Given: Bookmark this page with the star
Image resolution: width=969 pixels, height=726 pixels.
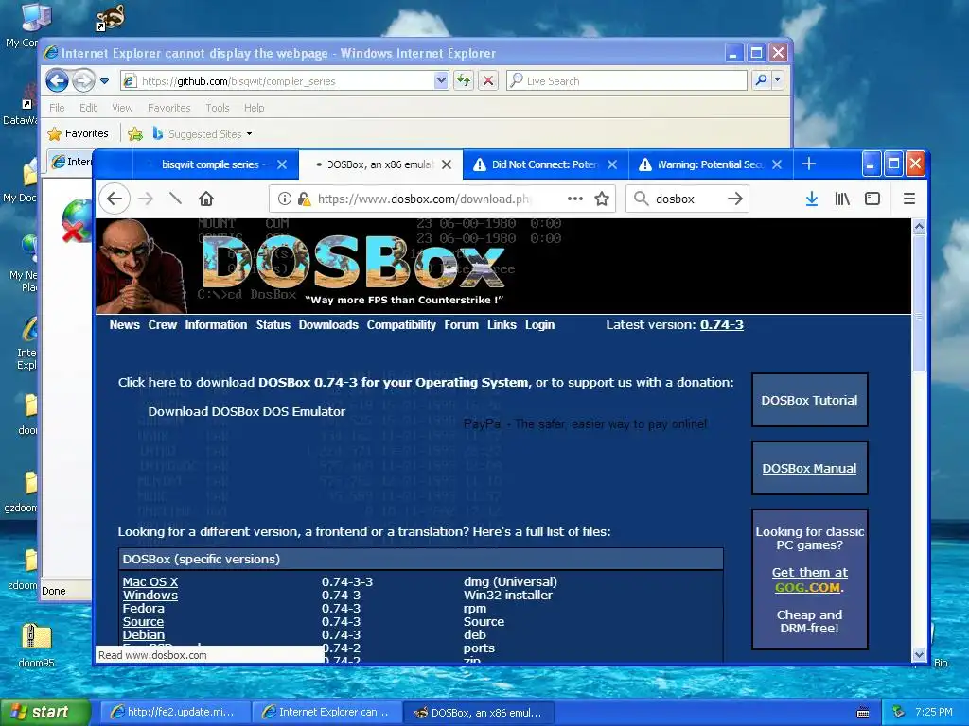Looking at the screenshot, I should (602, 199).
